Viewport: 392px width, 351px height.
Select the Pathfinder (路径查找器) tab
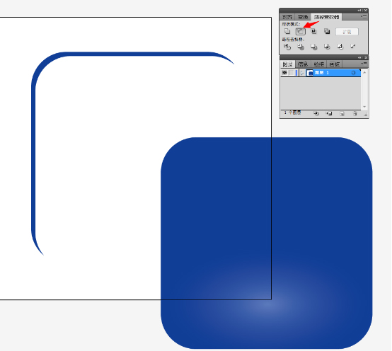[326, 17]
